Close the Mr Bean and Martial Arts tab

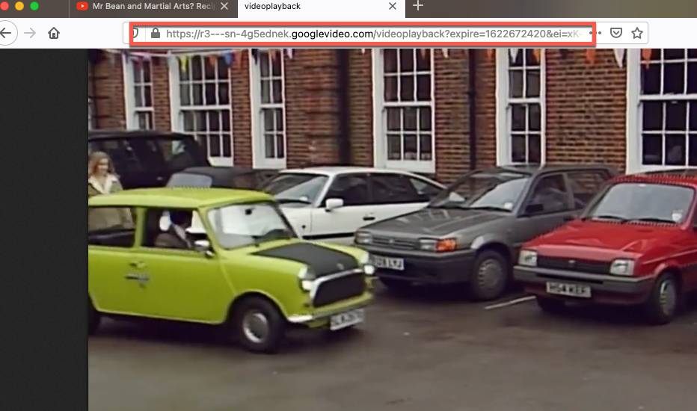click(x=224, y=6)
